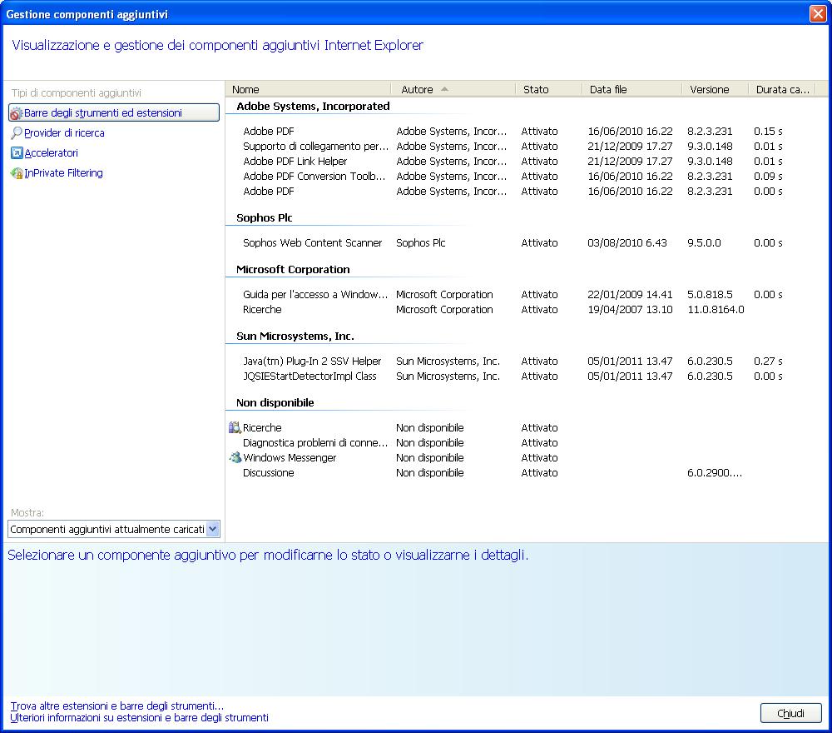Click the Trova altre estensioni link
Viewport: 832px width, 733px height.
[x=112, y=706]
